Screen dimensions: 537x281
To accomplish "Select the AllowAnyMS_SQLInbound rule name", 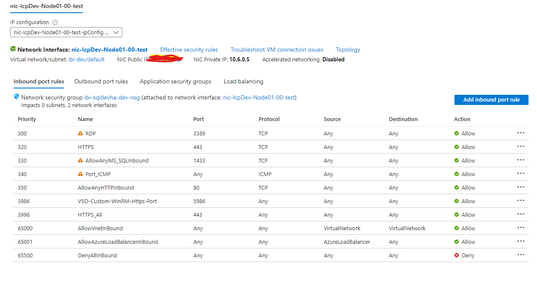I will [x=117, y=160].
